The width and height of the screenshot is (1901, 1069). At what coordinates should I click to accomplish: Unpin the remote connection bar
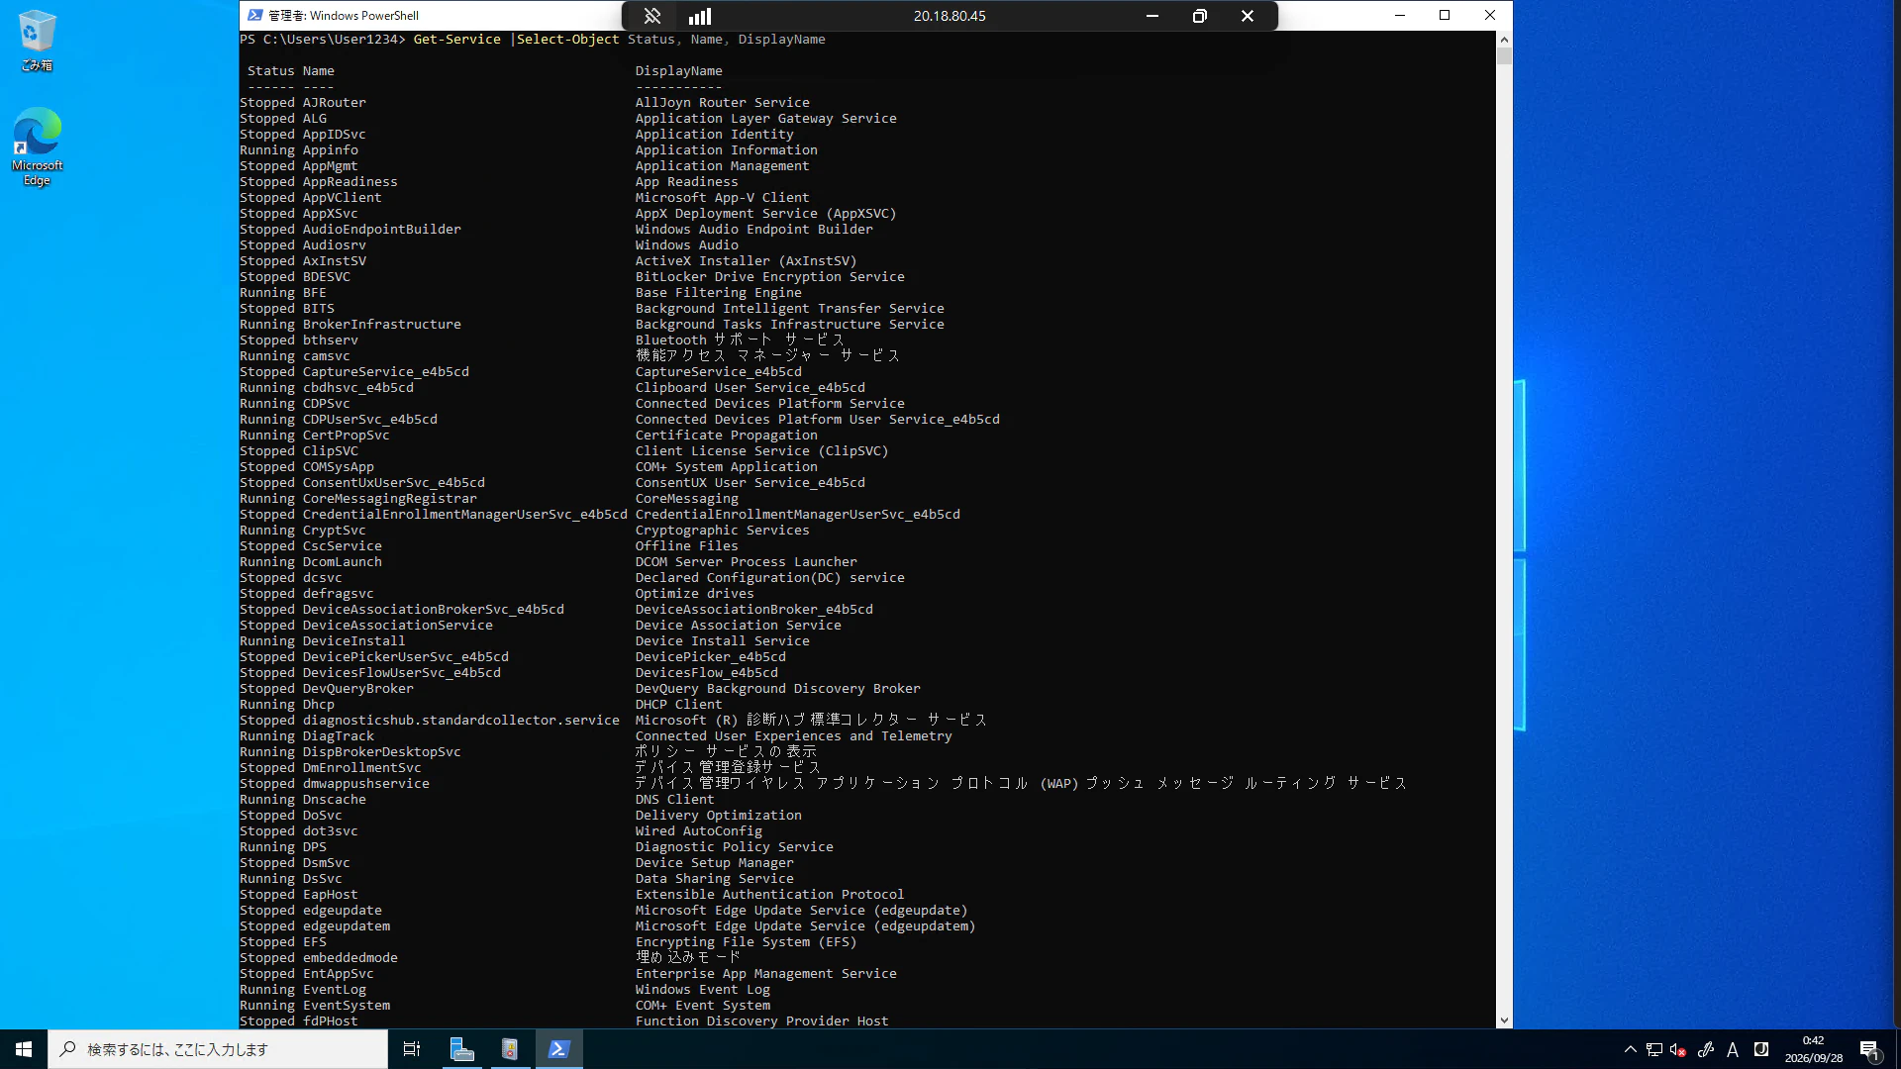click(651, 16)
